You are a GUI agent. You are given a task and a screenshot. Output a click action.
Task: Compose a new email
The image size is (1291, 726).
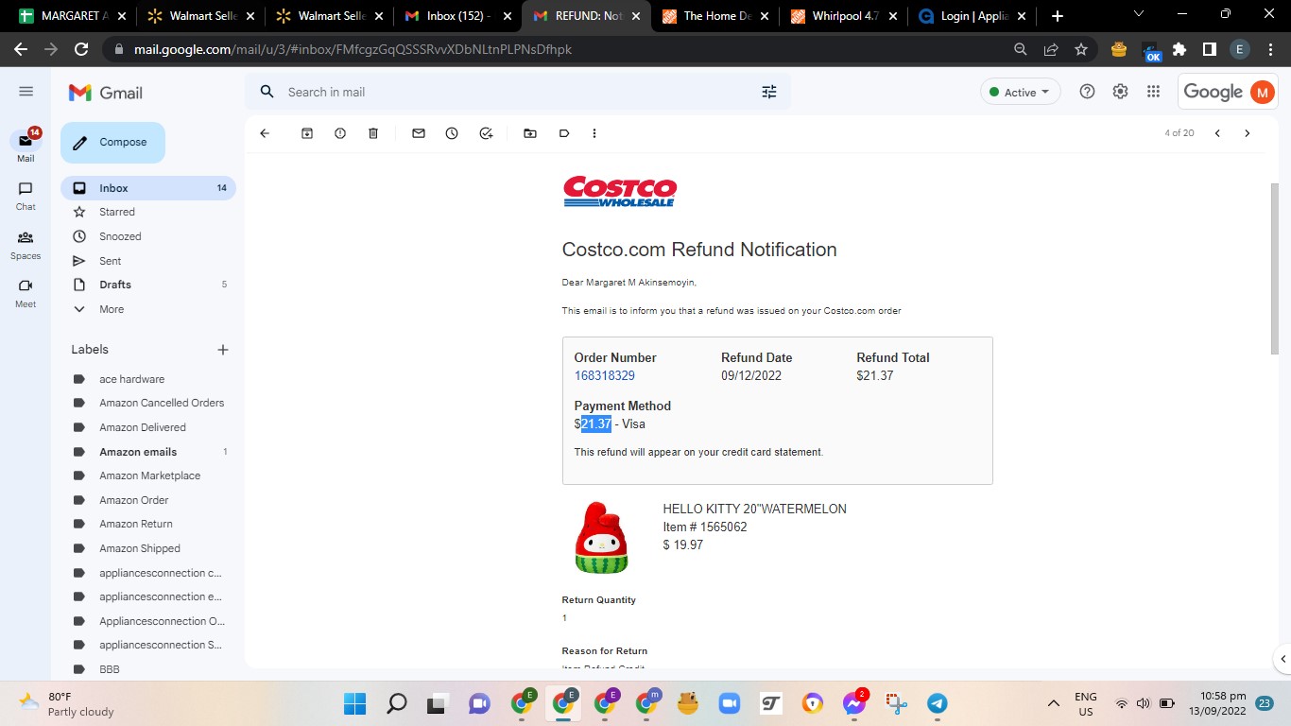click(x=112, y=143)
